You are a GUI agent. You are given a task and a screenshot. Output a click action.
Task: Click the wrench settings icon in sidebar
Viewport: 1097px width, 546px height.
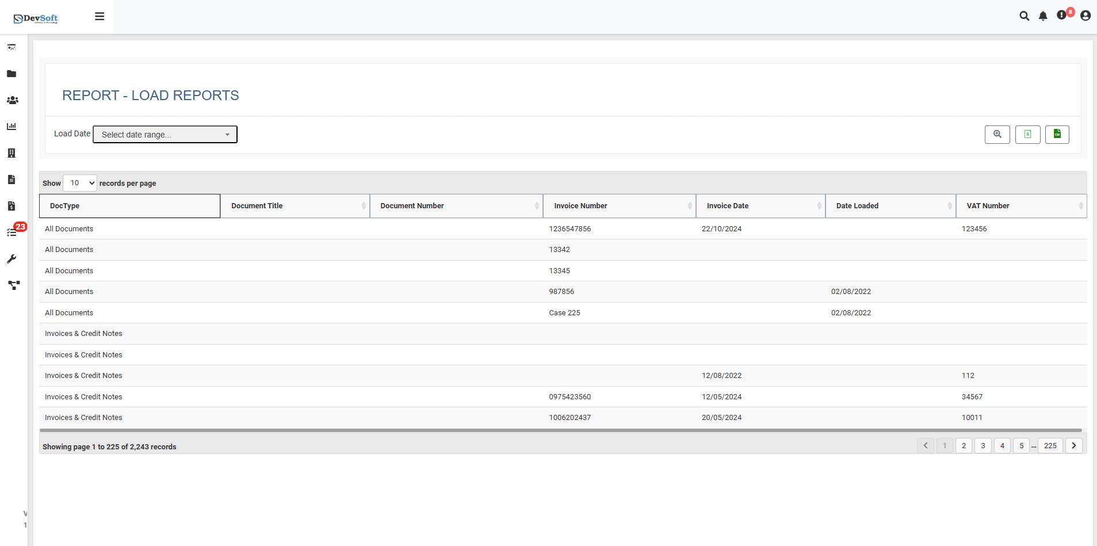(12, 259)
